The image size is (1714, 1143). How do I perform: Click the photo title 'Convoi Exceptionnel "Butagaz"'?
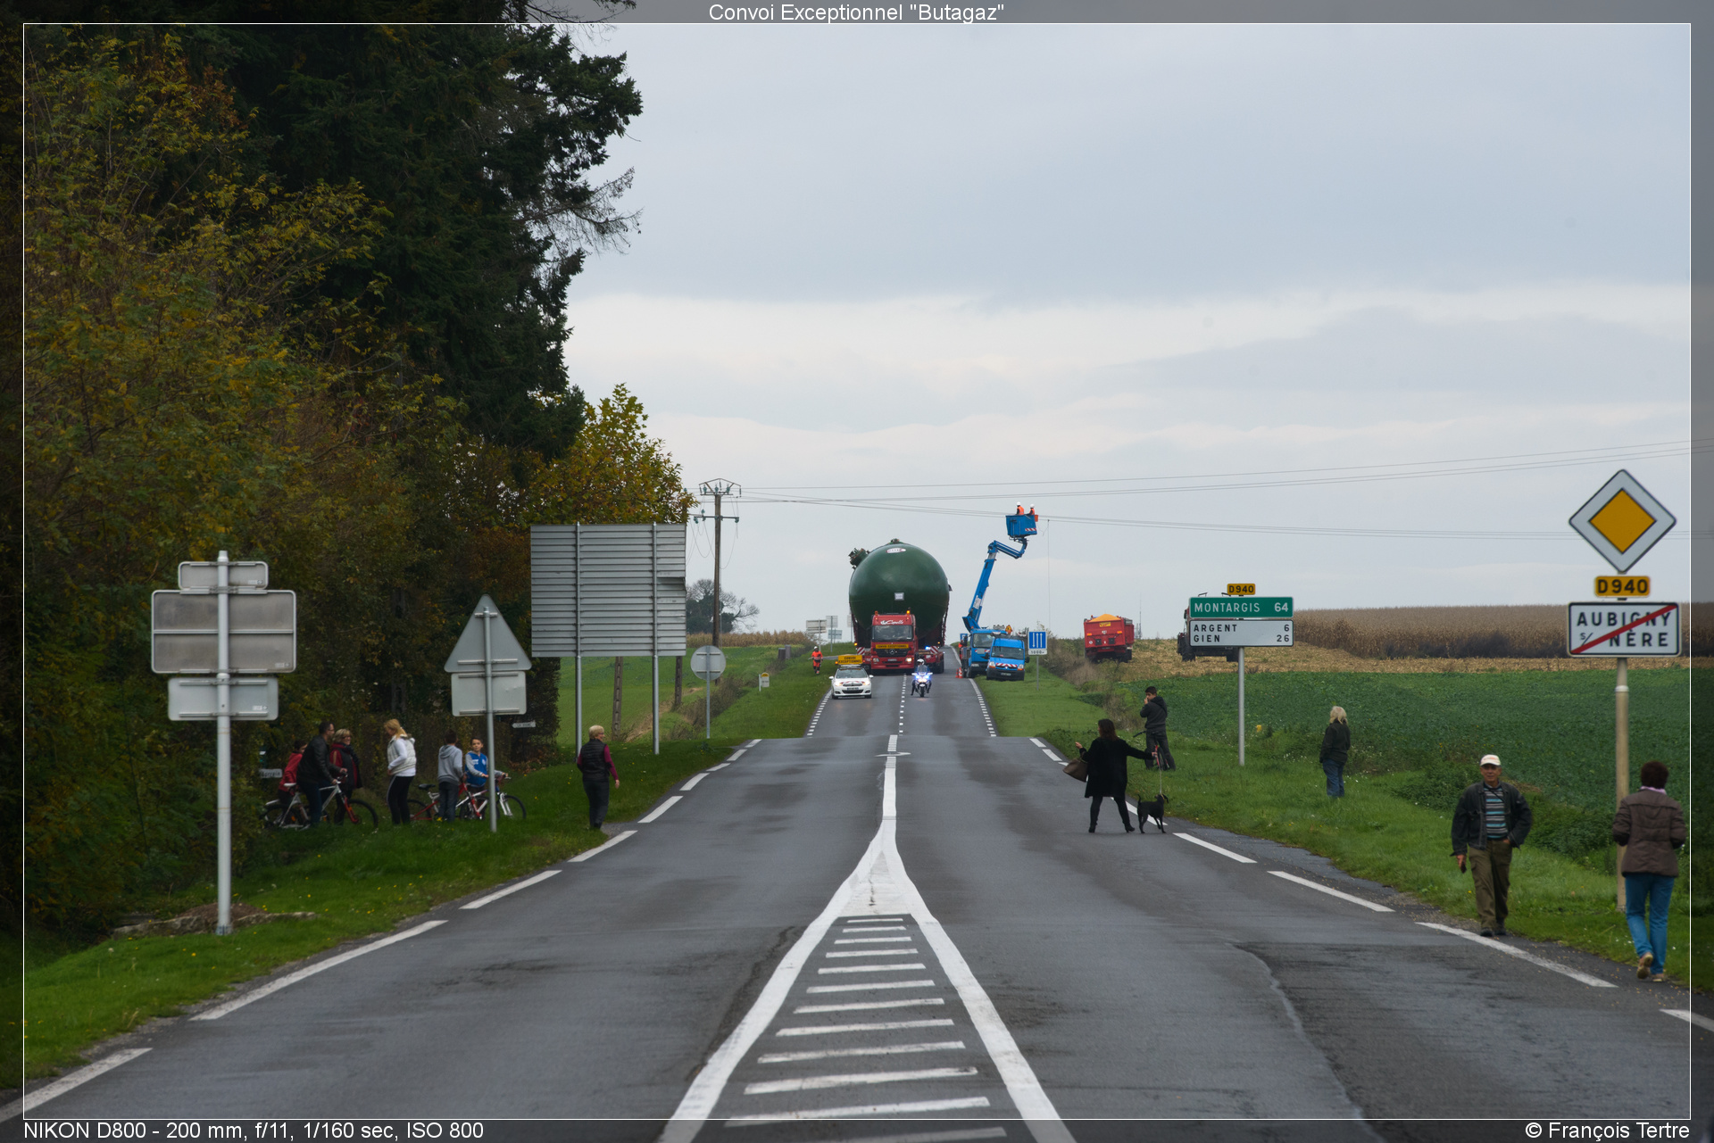click(856, 12)
